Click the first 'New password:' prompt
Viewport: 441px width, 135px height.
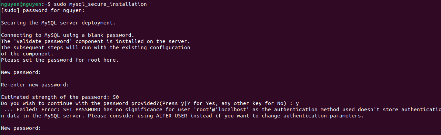[x=21, y=72]
